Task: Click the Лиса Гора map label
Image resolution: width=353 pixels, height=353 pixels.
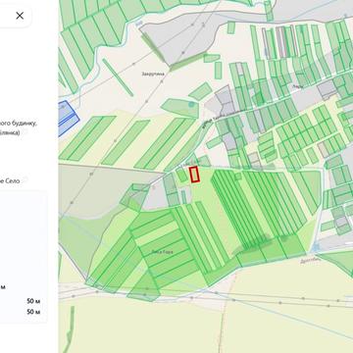Action: [x=163, y=252]
